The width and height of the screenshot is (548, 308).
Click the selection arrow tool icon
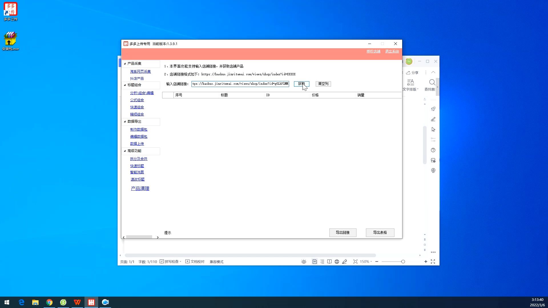[433, 129]
